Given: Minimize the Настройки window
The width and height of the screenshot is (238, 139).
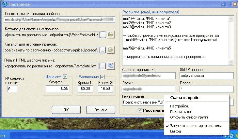Looking at the screenshot, I should point(223,4).
